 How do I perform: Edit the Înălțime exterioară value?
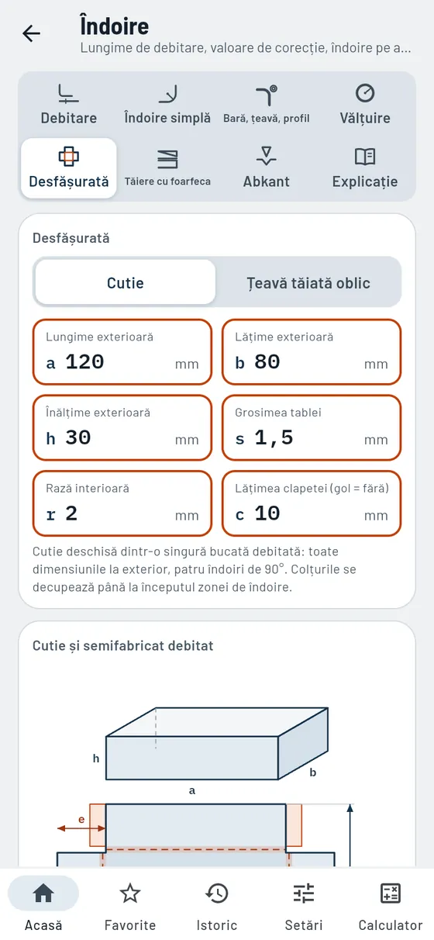point(122,427)
